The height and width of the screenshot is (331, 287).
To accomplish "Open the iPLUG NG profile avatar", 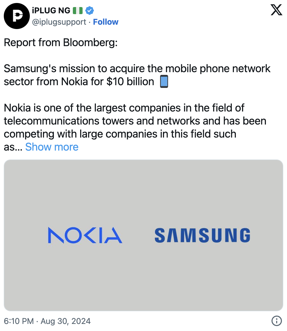I will click(x=16, y=17).
